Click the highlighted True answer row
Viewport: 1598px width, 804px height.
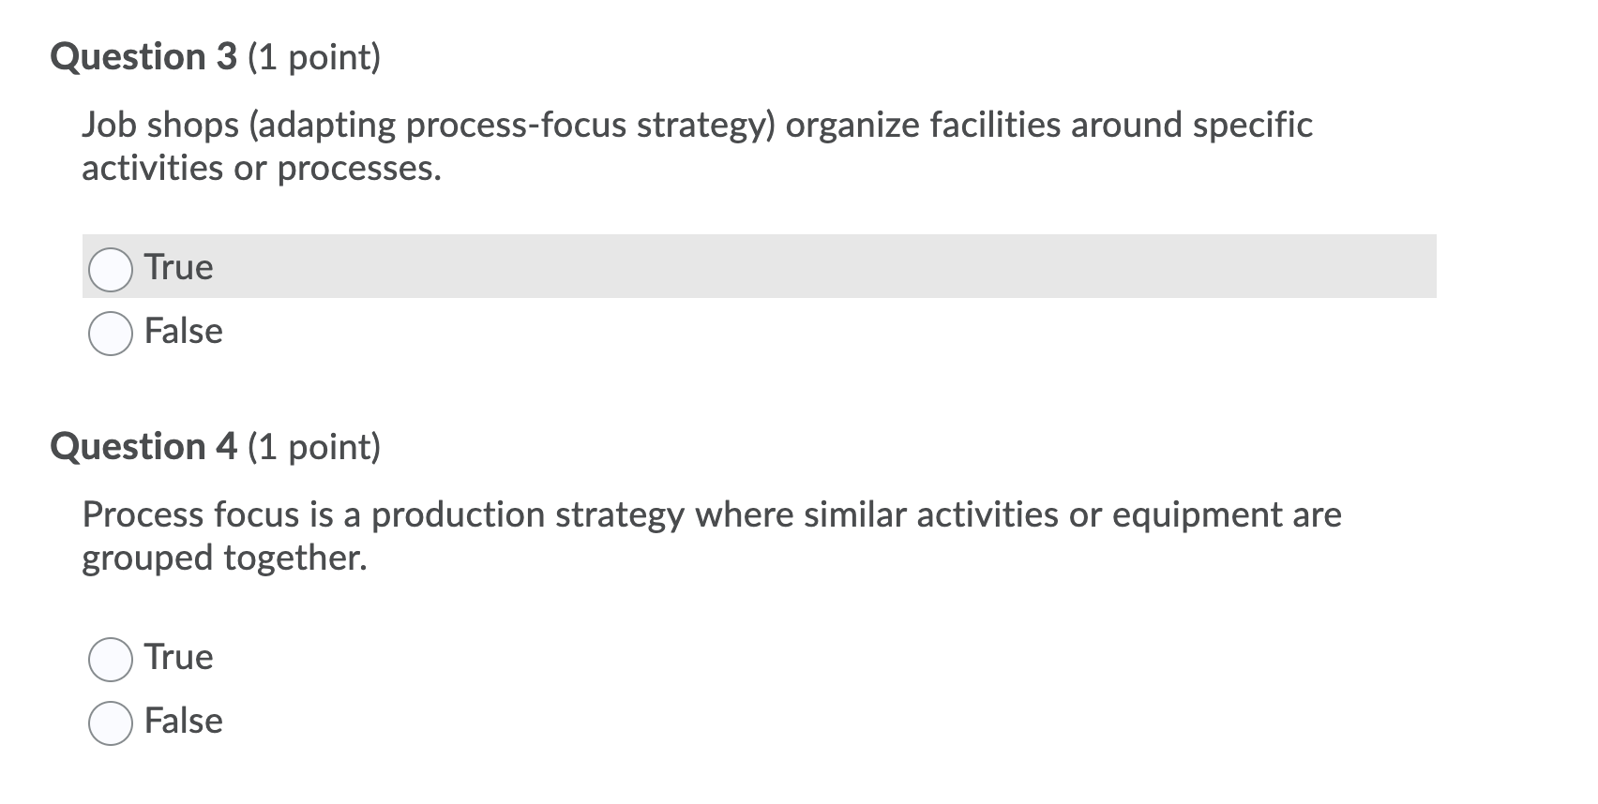click(656, 267)
